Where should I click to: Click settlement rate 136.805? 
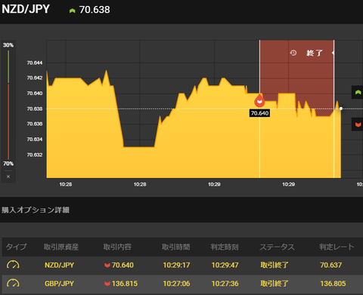[333, 284]
